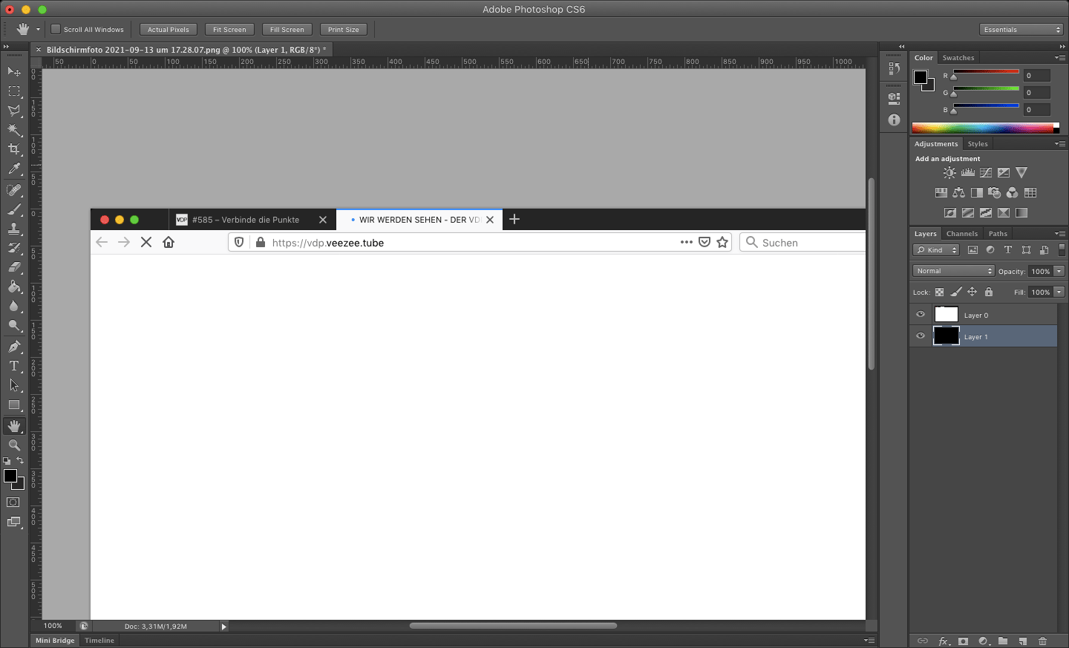1069x648 pixels.
Task: Open the Essentials workspace dropdown
Action: click(1021, 30)
